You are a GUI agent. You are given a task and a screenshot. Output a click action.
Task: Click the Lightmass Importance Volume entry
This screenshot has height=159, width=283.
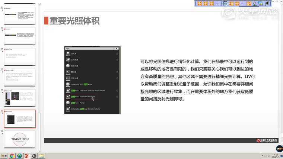click(x=83, y=97)
